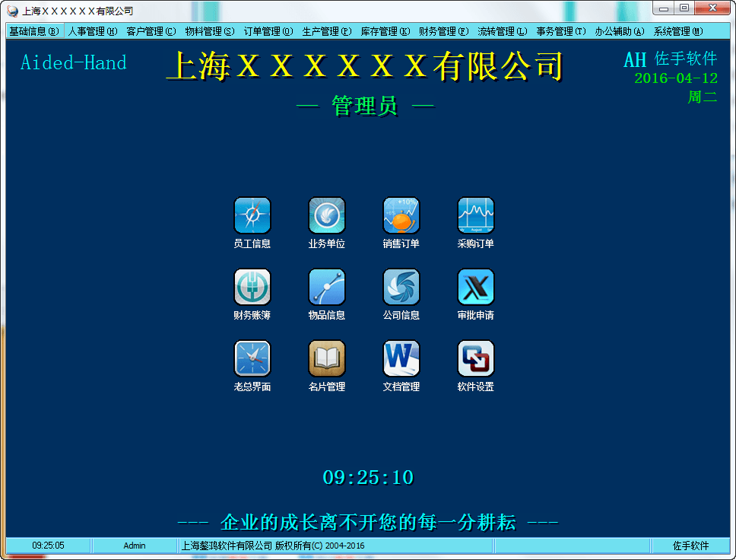Open the 生产管理(P) menu
The height and width of the screenshot is (560, 736).
click(x=327, y=31)
